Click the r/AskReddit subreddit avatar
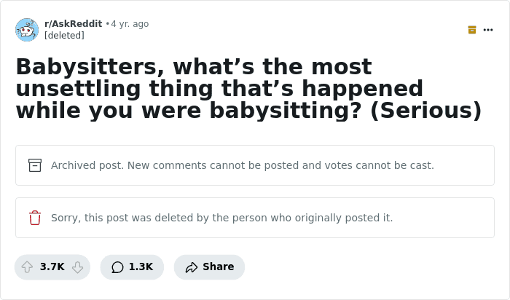Image resolution: width=510 pixels, height=300 pixels. pos(27,30)
